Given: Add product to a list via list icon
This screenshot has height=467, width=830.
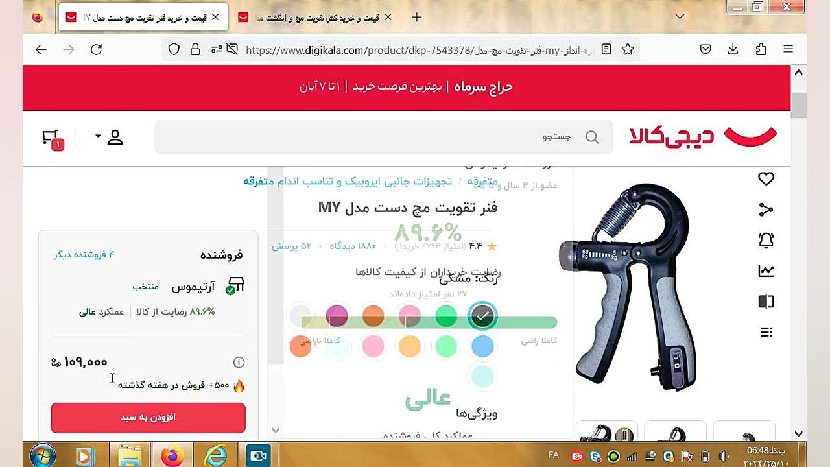Looking at the screenshot, I should pyautogui.click(x=766, y=332).
